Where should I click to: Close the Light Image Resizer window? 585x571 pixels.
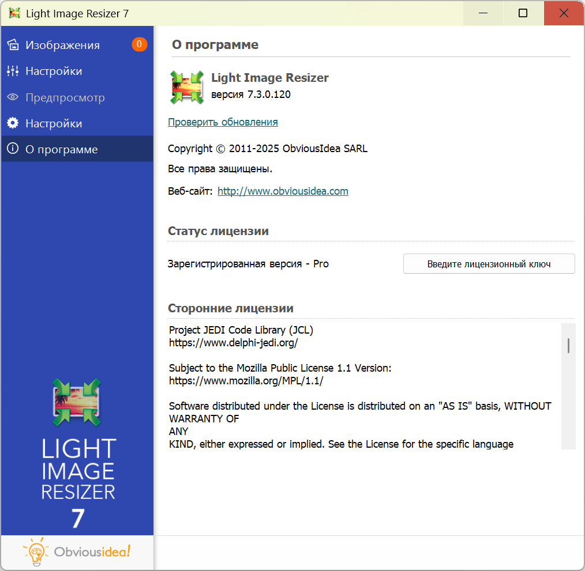[564, 13]
